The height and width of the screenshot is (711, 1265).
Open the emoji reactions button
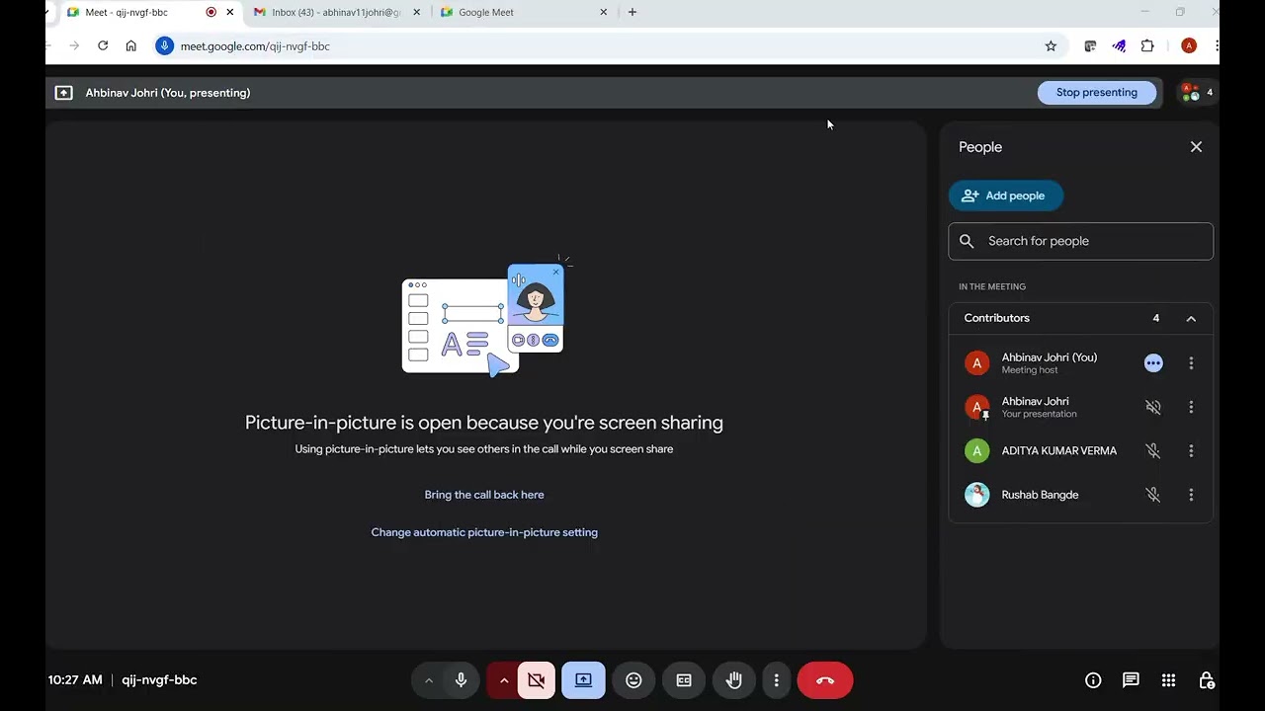coord(633,680)
